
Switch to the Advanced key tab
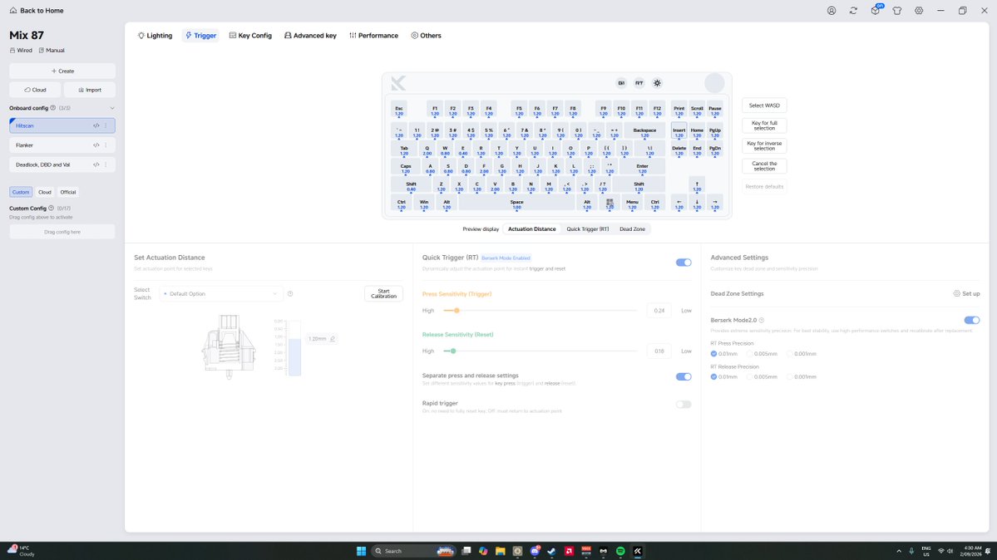point(310,36)
